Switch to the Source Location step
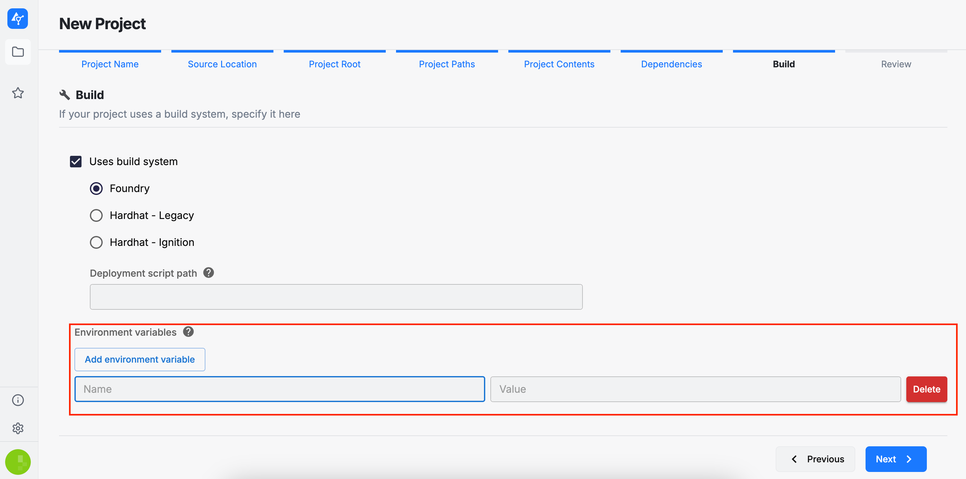Viewport: 966px width, 479px height. 222,64
